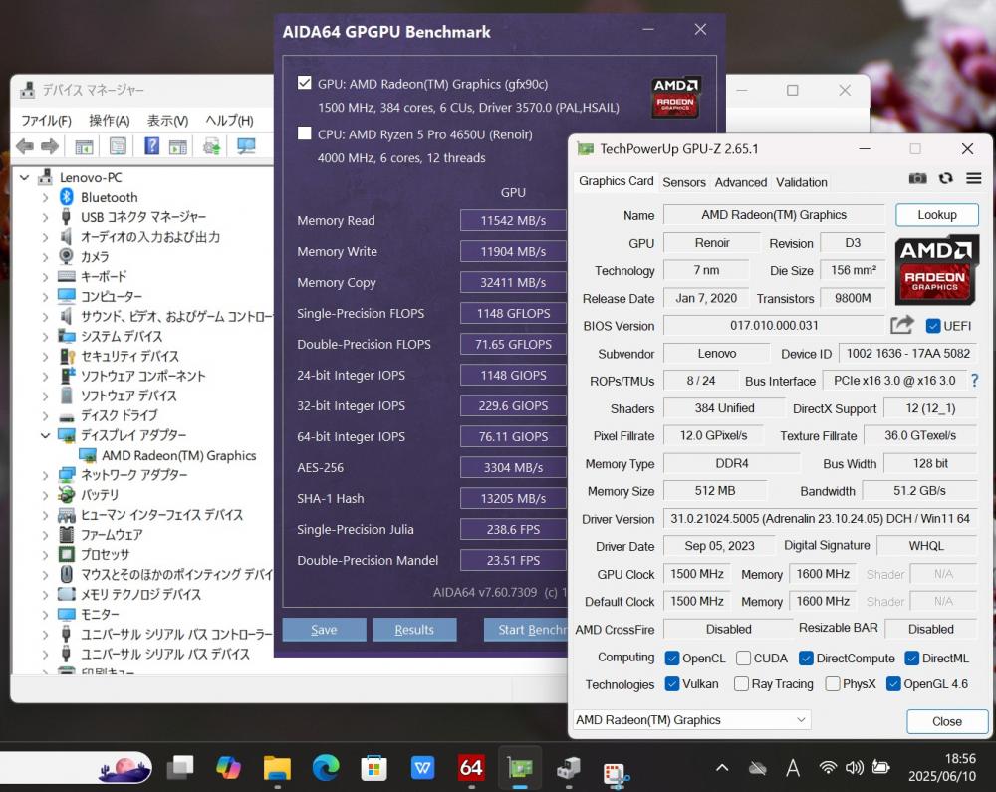Collapse the Lenovo-PC root node
This screenshot has width=996, height=792.
tap(25, 178)
